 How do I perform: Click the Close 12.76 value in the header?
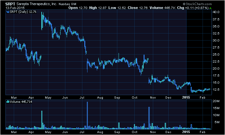click(137, 8)
